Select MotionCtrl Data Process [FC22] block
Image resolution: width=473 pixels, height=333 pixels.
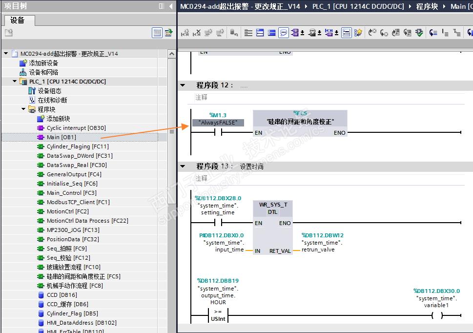point(87,221)
